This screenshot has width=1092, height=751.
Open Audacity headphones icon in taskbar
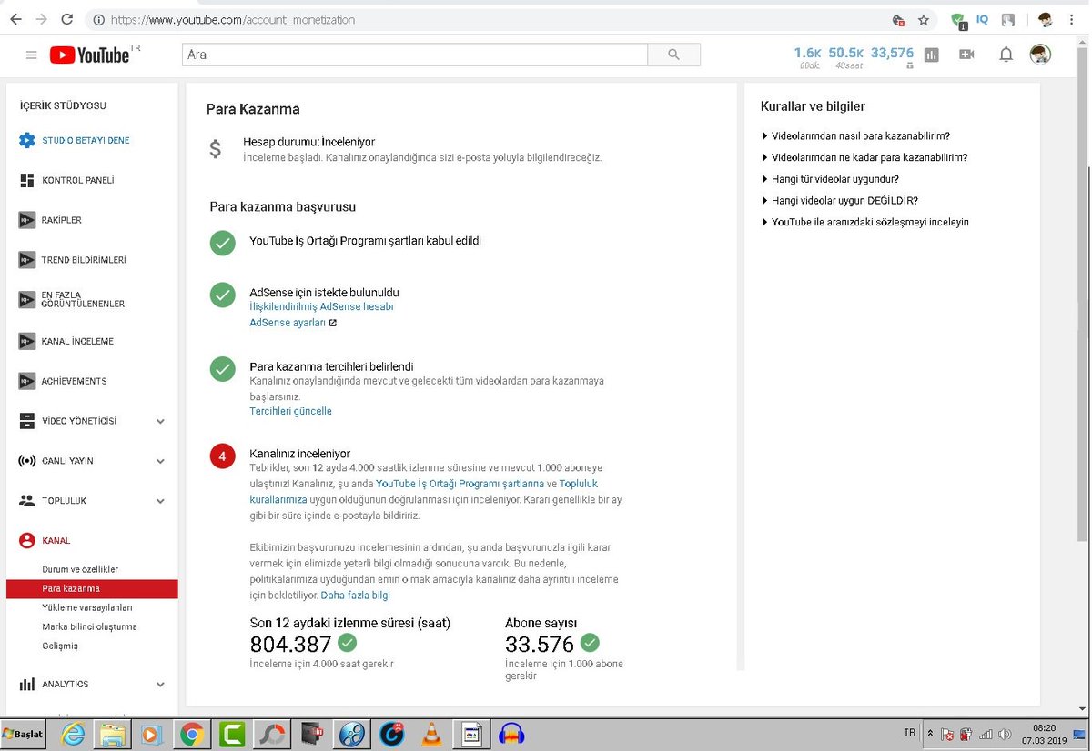tap(513, 734)
